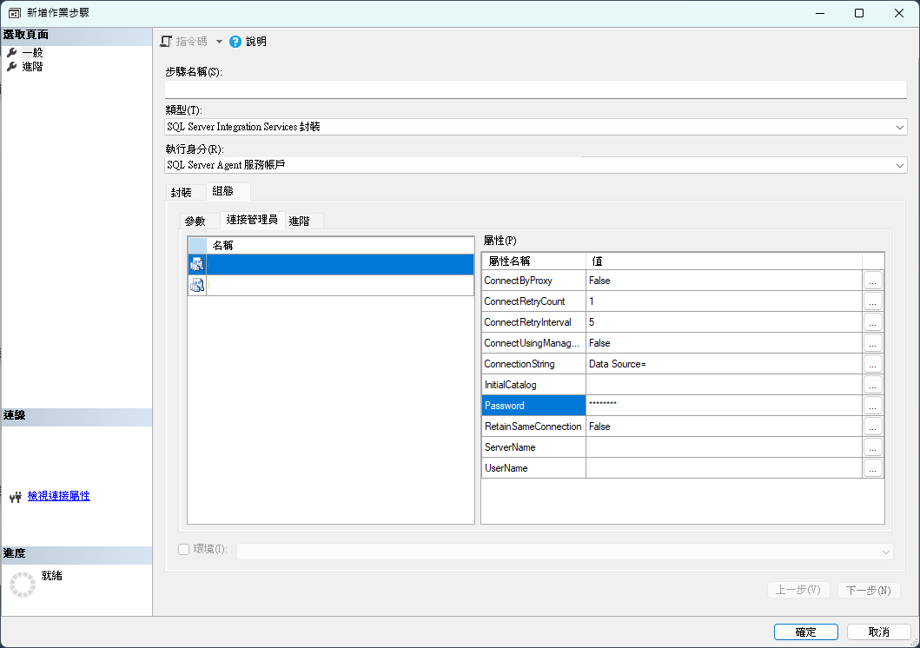Open the 進階 sub-tab in 組態

coord(299,222)
